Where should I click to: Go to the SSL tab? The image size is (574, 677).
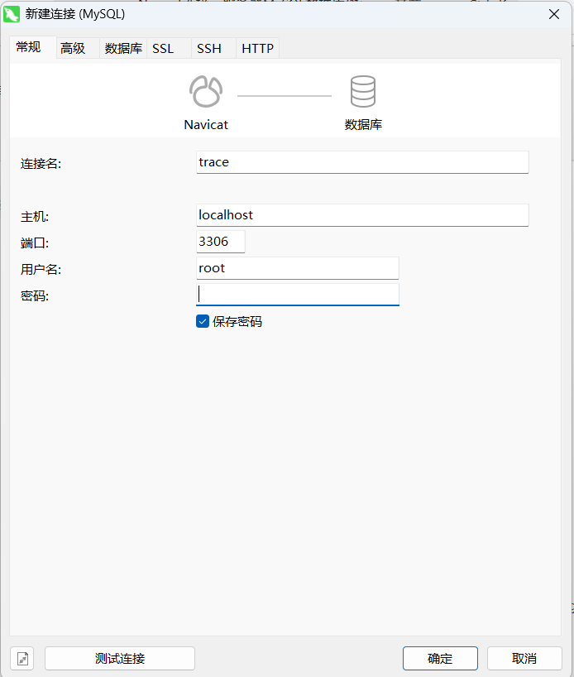click(x=163, y=49)
